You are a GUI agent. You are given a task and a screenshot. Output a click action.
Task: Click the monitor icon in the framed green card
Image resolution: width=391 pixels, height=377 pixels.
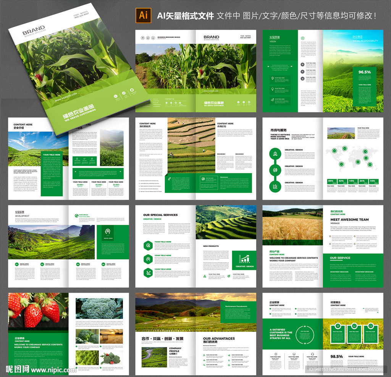[x=354, y=326]
